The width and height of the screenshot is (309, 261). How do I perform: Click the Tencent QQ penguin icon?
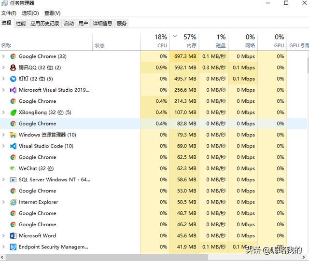pyautogui.click(x=13, y=68)
